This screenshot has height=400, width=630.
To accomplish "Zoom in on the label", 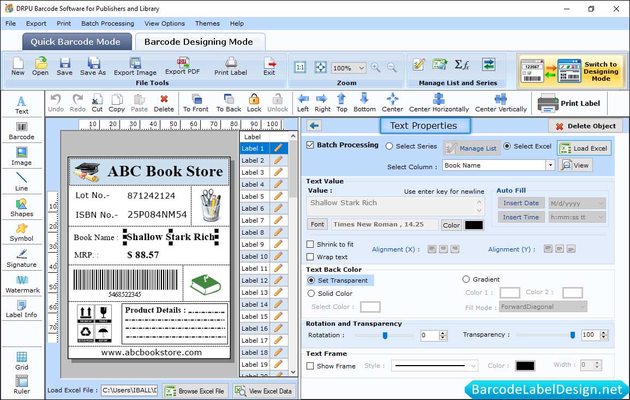I will [x=376, y=68].
